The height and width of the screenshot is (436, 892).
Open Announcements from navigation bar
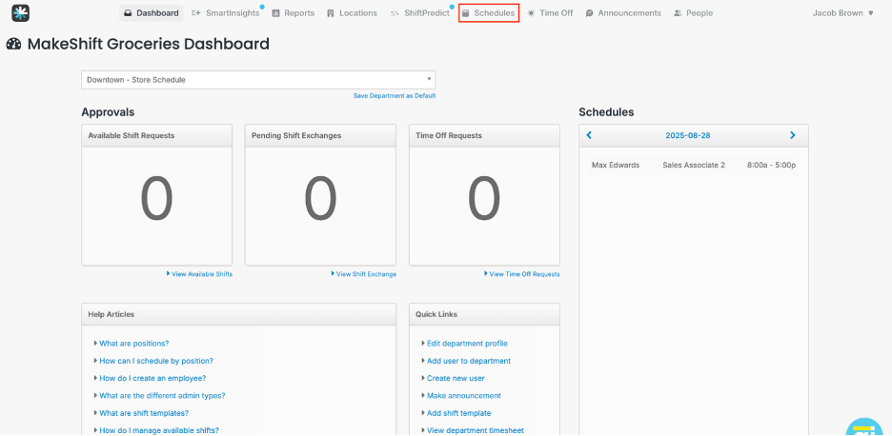(623, 13)
